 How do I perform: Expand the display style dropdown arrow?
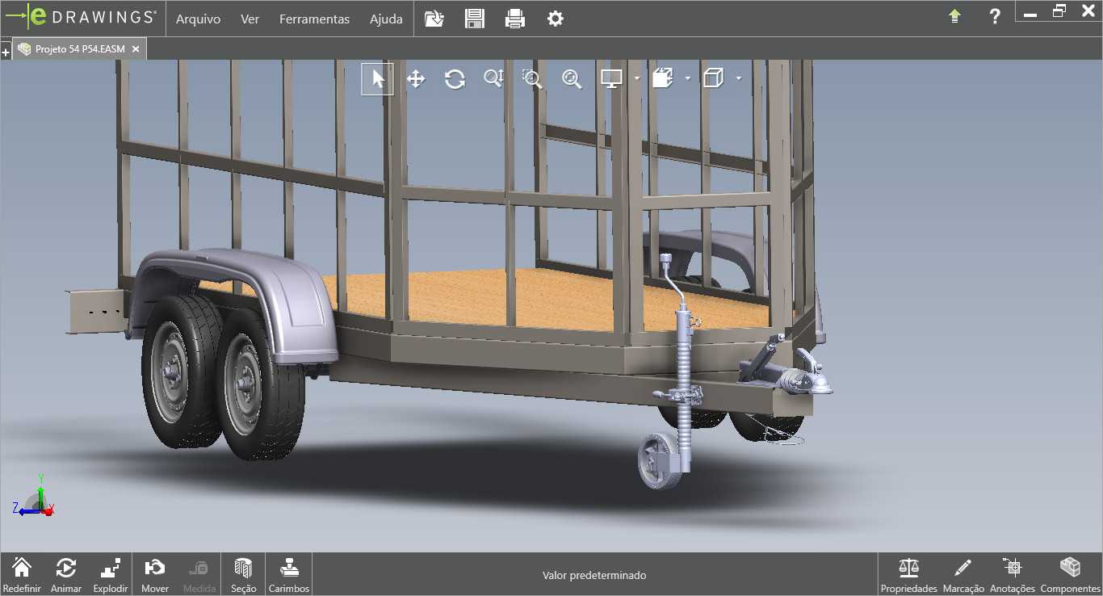(x=688, y=78)
